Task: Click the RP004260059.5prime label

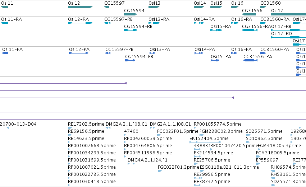Action: tap(148, 139)
